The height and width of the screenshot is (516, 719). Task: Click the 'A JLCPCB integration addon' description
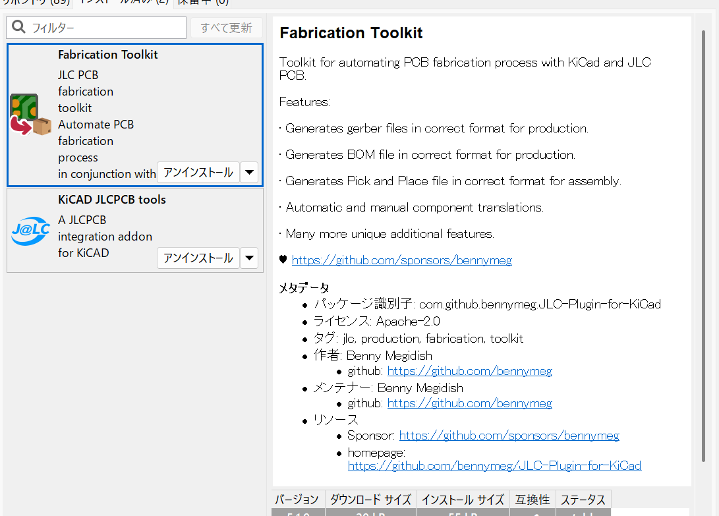point(105,237)
